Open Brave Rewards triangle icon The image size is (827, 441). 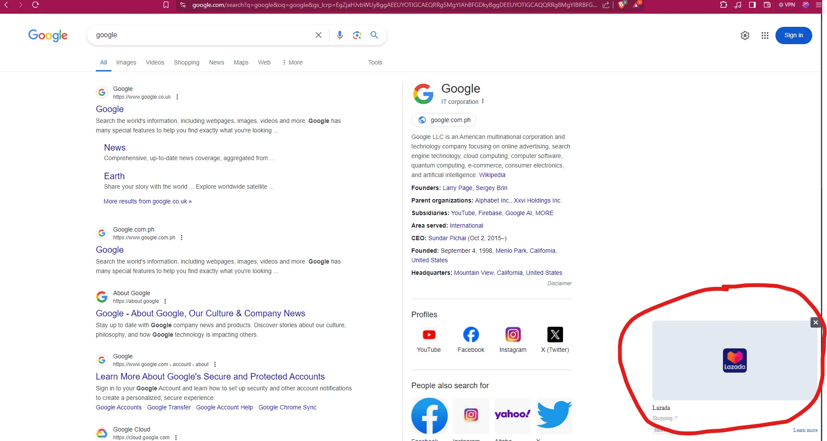click(x=637, y=5)
